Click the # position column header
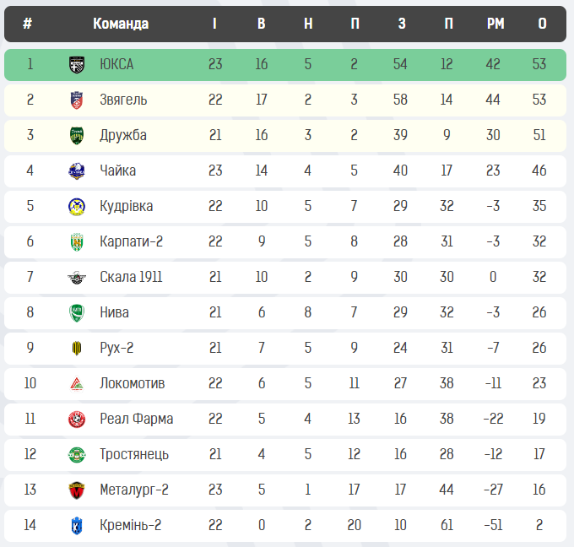574x547 pixels. pos(28,24)
